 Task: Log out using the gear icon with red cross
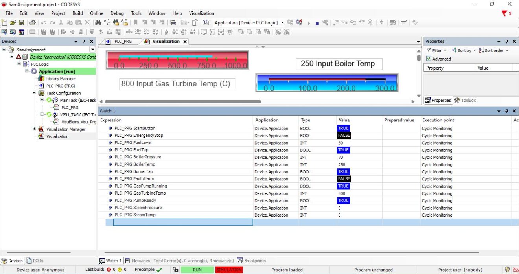[x=299, y=22]
